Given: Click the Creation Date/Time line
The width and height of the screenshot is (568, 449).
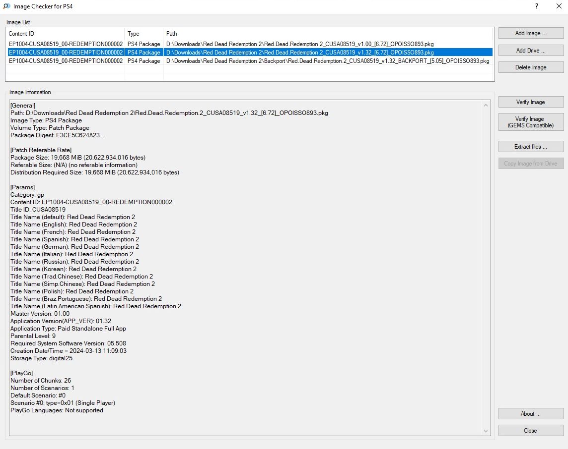Looking at the screenshot, I should 69,351.
